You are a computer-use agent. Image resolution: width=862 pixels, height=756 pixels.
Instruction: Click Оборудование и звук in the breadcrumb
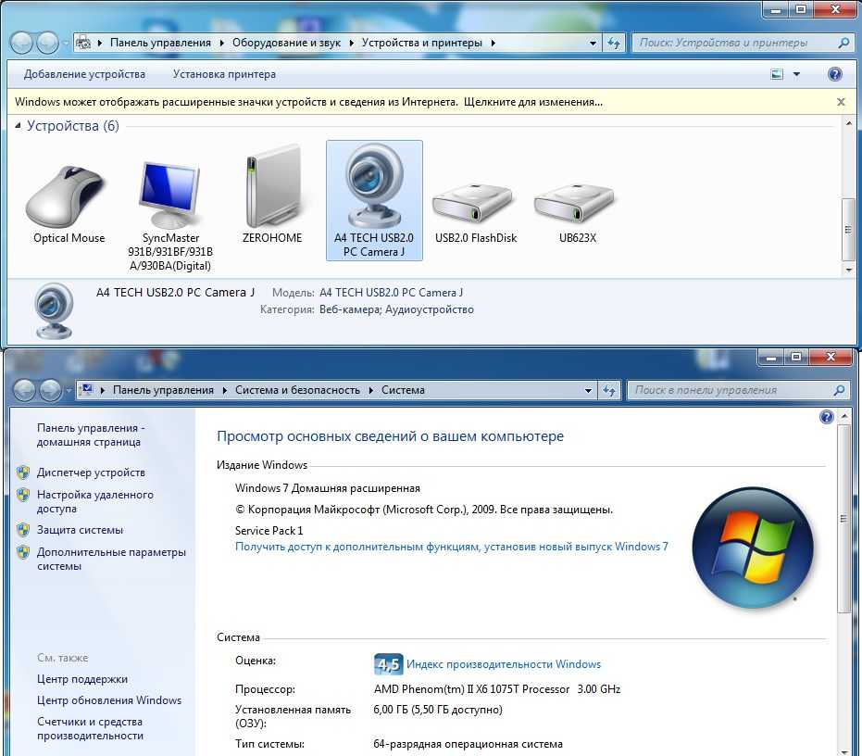pos(286,43)
